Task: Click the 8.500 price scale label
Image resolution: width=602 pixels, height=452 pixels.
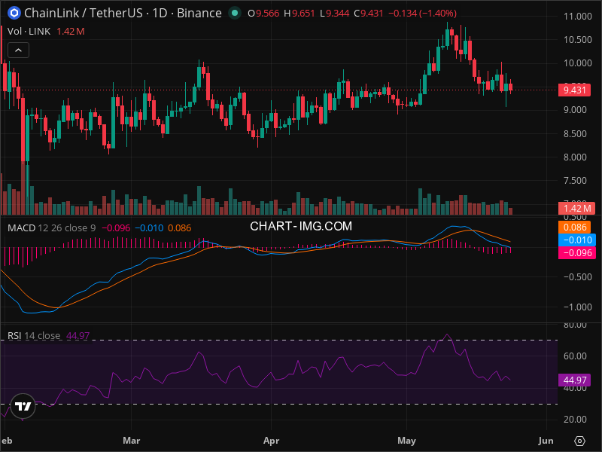Action: (x=575, y=134)
